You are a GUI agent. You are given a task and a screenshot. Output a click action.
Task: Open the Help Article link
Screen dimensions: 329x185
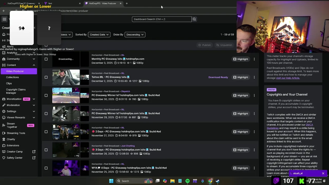[288, 78]
